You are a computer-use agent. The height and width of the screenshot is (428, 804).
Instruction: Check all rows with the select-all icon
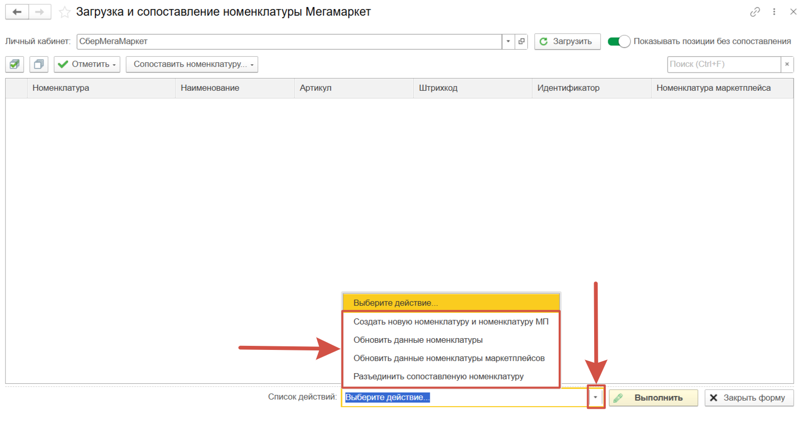tap(15, 64)
